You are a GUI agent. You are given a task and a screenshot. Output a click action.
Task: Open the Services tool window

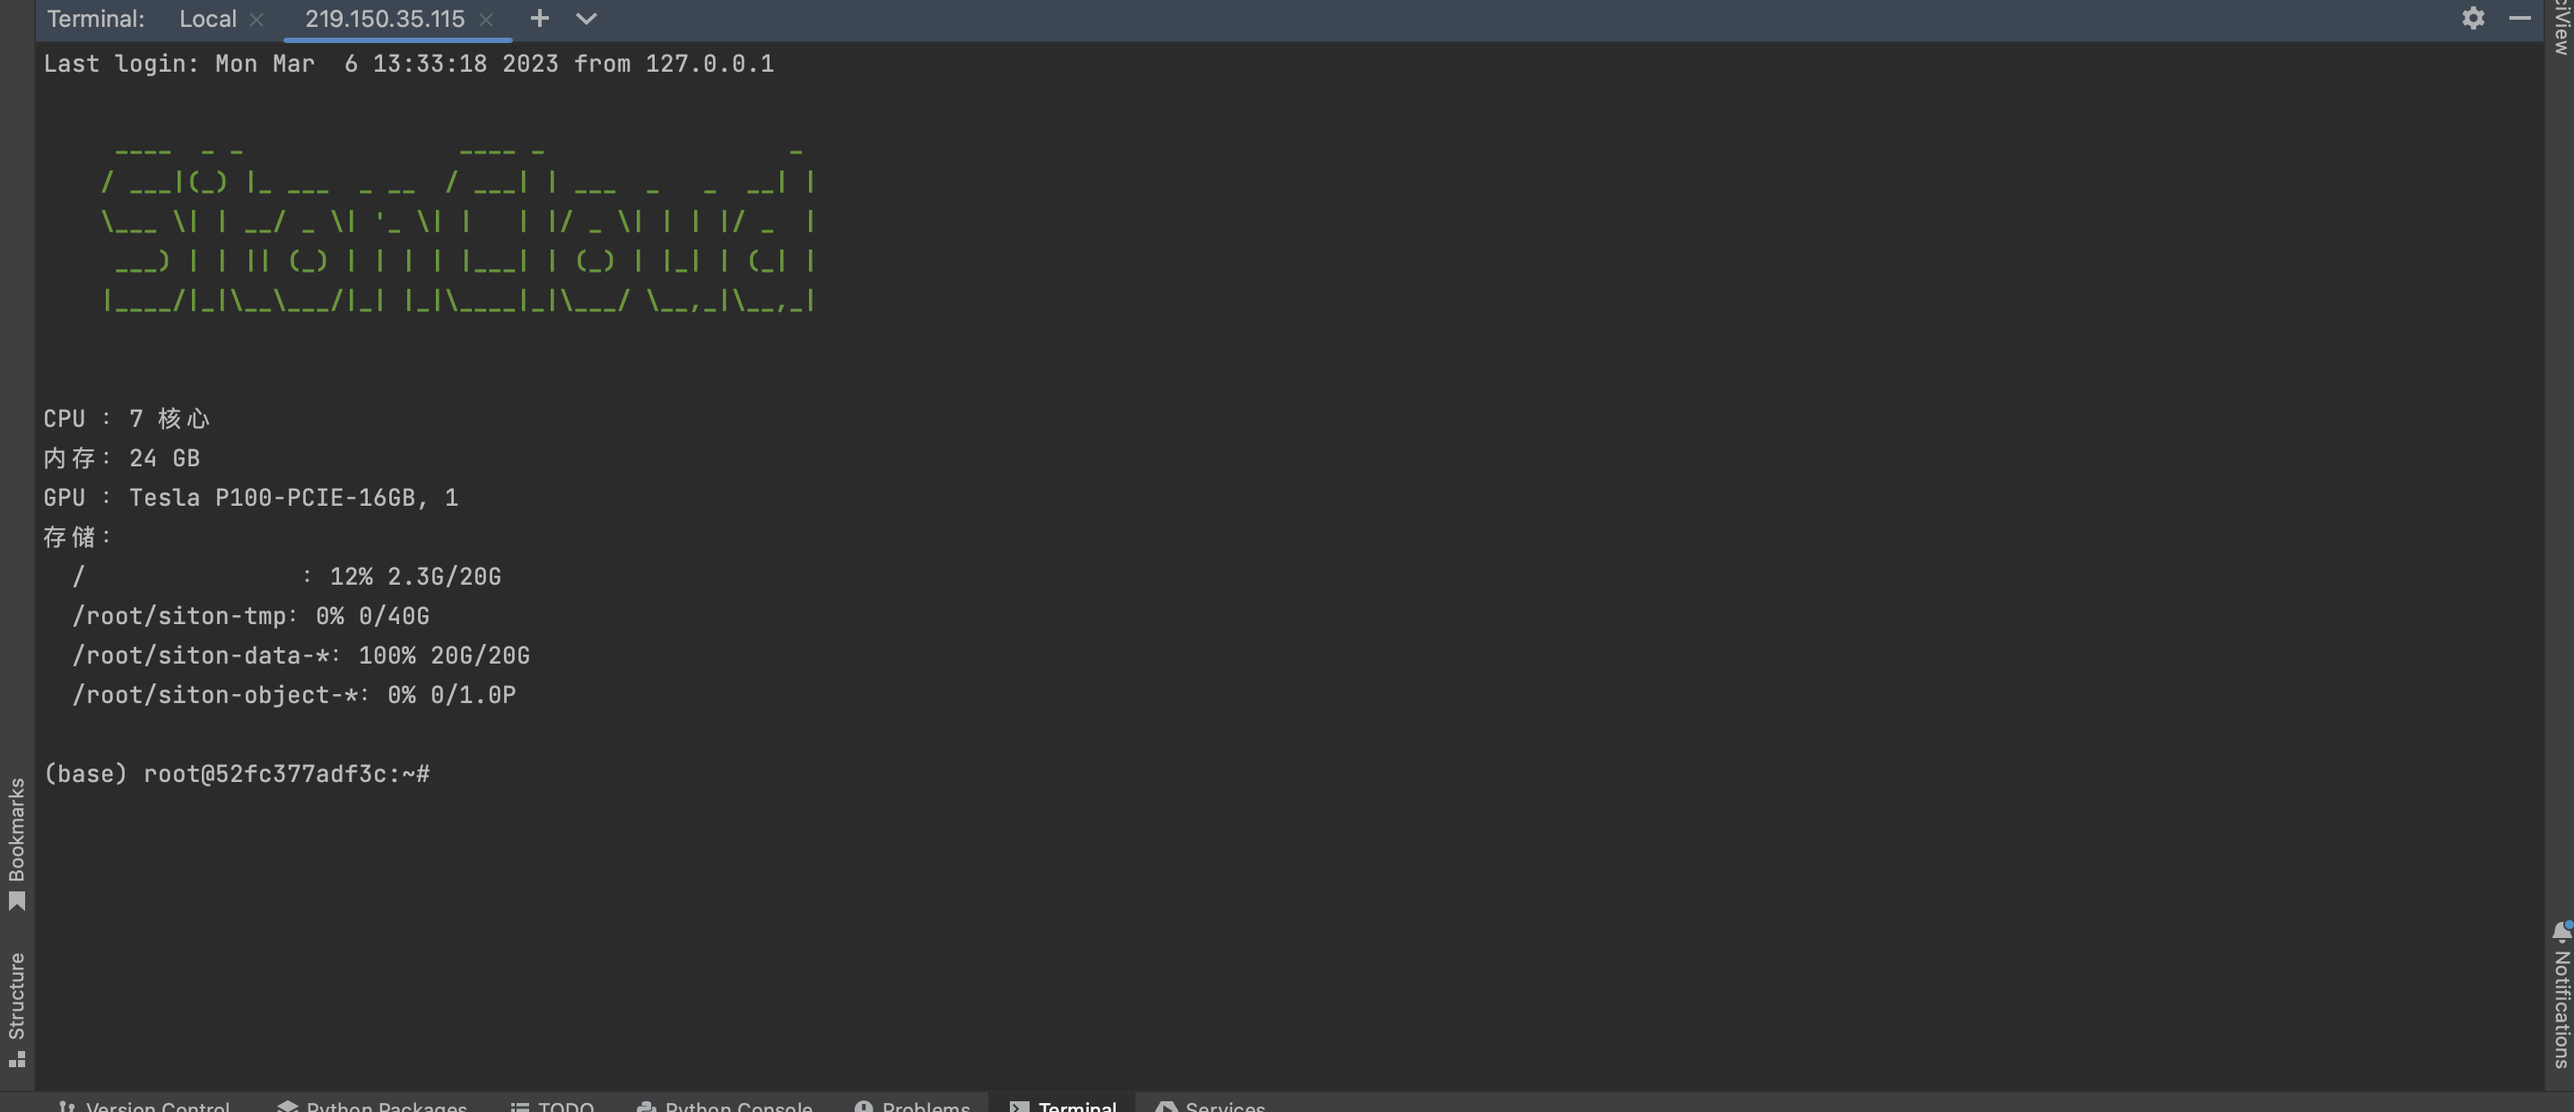[1210, 1105]
